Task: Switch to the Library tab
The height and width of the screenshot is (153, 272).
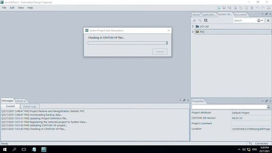Action: point(196,14)
